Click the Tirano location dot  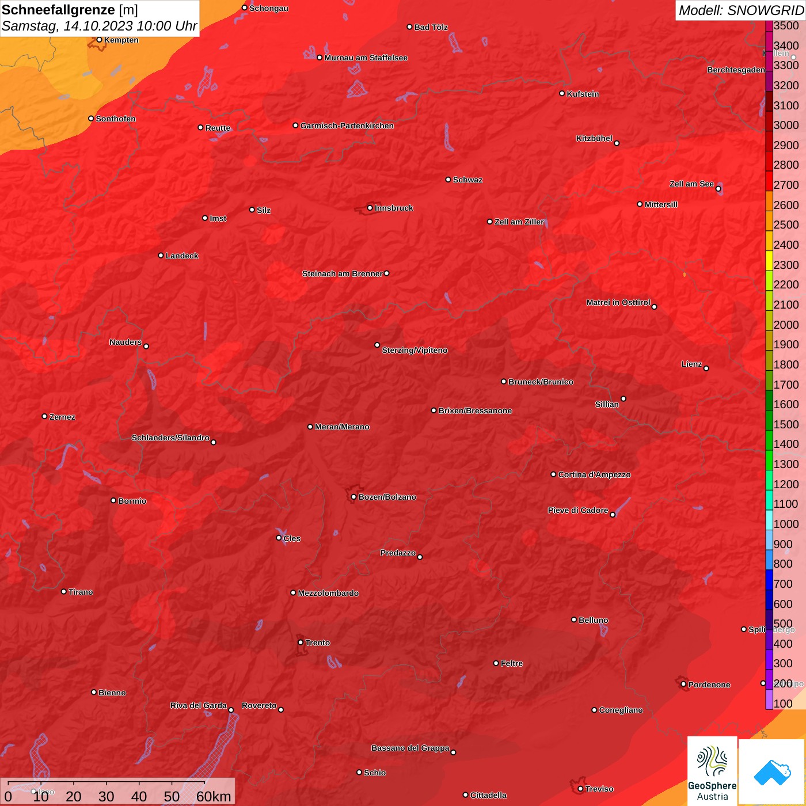tap(64, 591)
